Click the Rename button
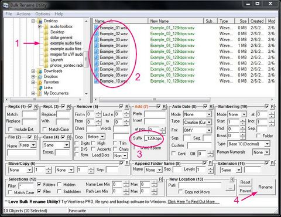The height and width of the screenshot is (217, 281). click(265, 187)
